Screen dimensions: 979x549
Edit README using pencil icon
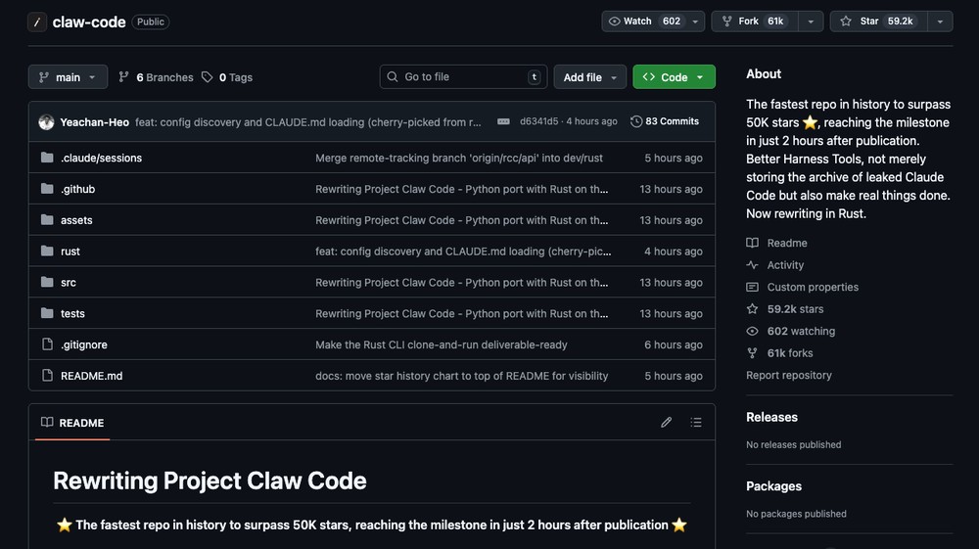(666, 423)
